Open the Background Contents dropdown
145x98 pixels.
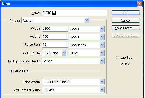73,61
